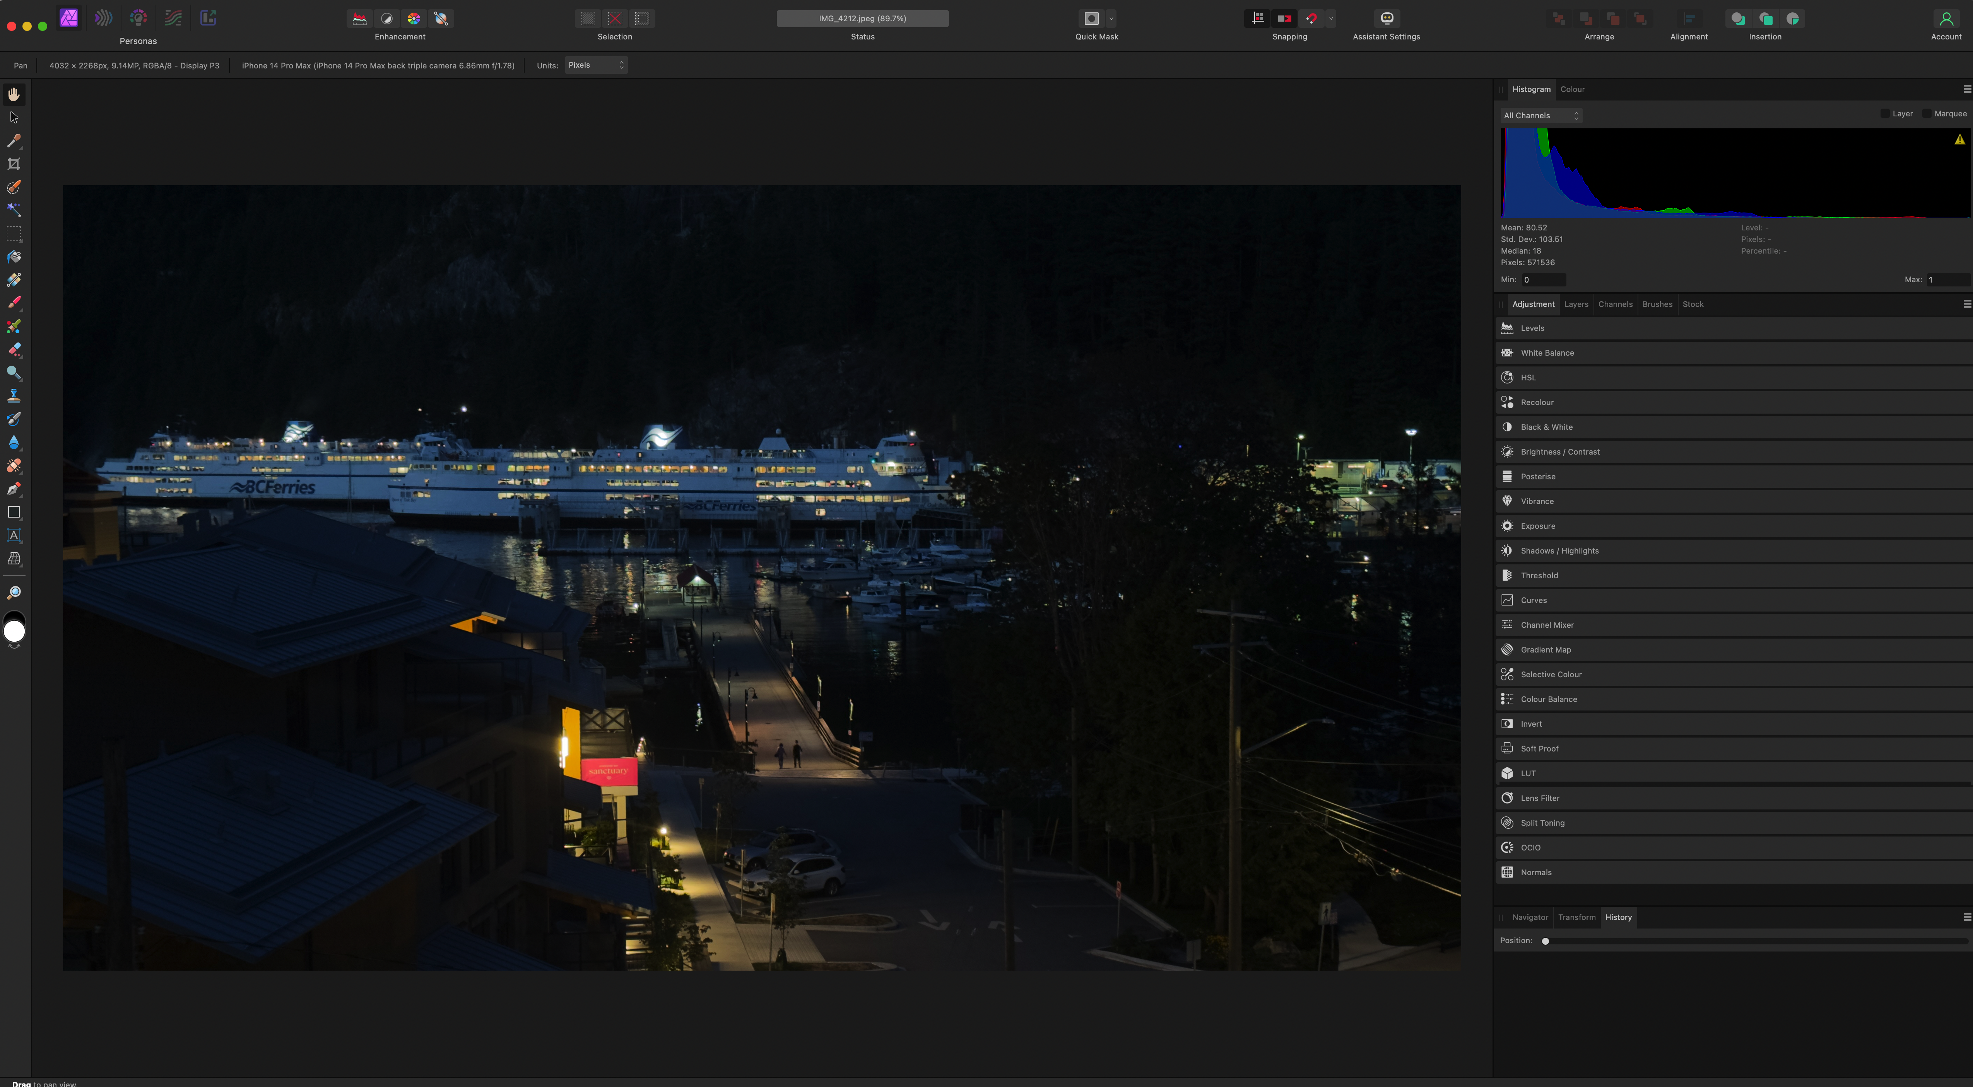Select the Move tool arrow
The image size is (1973, 1087).
click(x=14, y=118)
